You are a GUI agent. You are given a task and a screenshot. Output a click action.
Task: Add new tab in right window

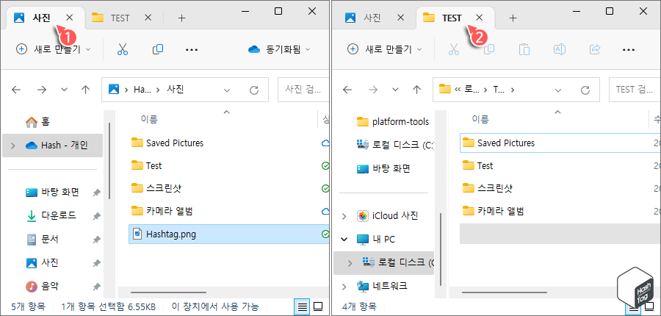[513, 18]
